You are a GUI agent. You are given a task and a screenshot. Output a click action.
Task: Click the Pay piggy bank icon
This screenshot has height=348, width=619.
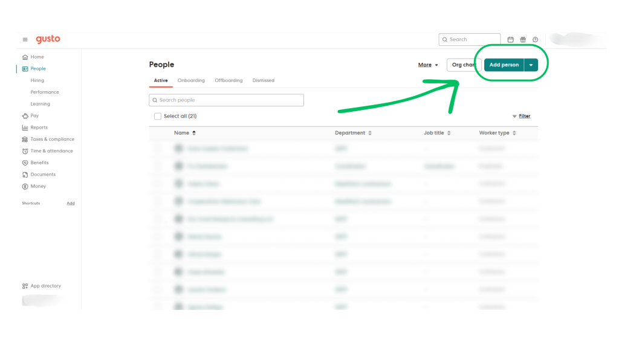[x=25, y=116]
